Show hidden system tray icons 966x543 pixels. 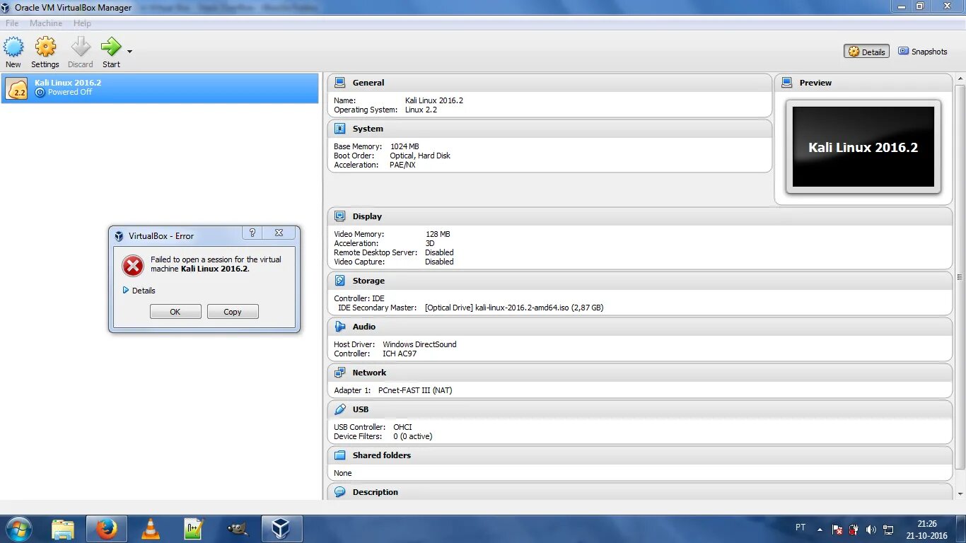click(820, 529)
